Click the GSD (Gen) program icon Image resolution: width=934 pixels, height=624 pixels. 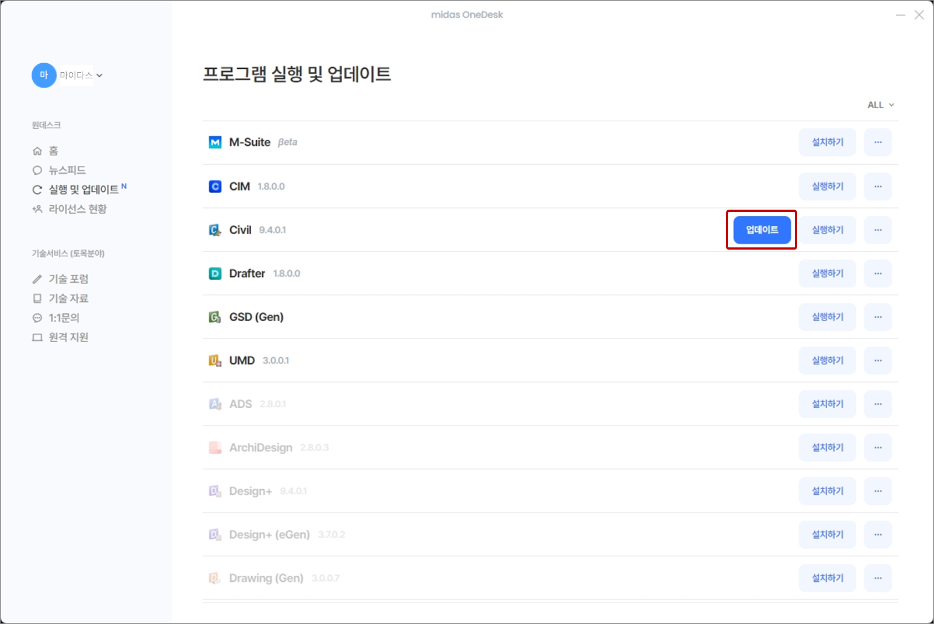pos(215,317)
